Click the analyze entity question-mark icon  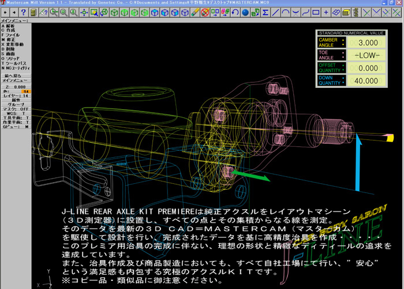point(43,12)
